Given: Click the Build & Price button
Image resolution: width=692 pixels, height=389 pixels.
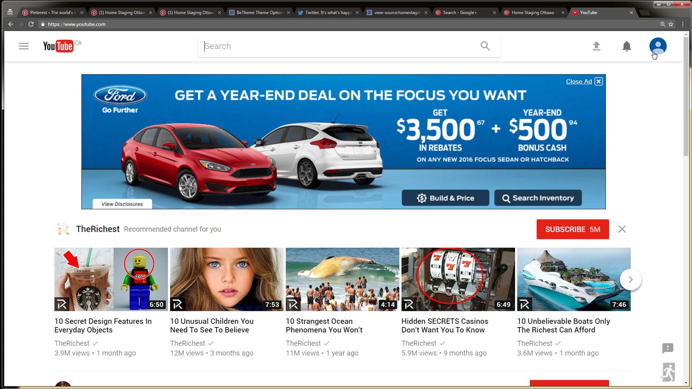Looking at the screenshot, I should click(445, 198).
